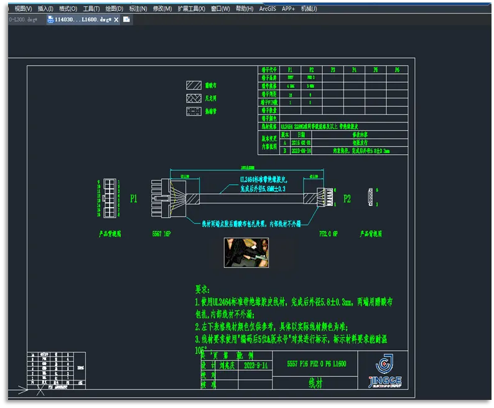
Task: Open the 工具(T) menu
Action: pos(91,9)
